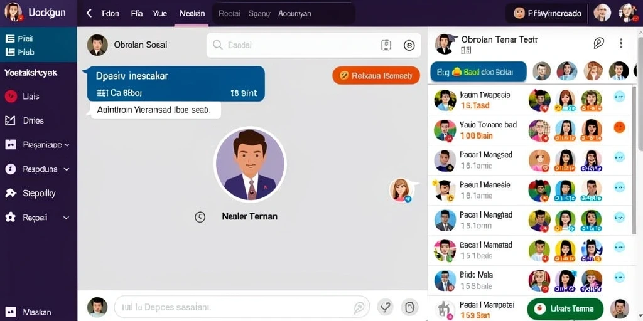Click the blue Bug Baod doo Sclar button
Viewport: 643px width, 321px height.
(x=478, y=72)
